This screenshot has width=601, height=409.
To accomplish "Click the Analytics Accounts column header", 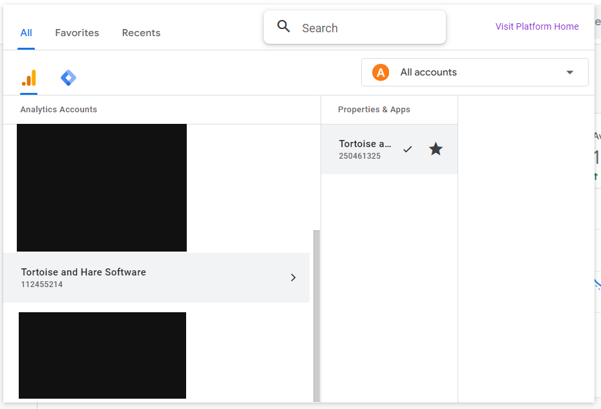I will (59, 110).
